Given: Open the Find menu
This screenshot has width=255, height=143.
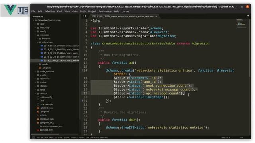Looking at the screenshot, I should [x=59, y=12].
